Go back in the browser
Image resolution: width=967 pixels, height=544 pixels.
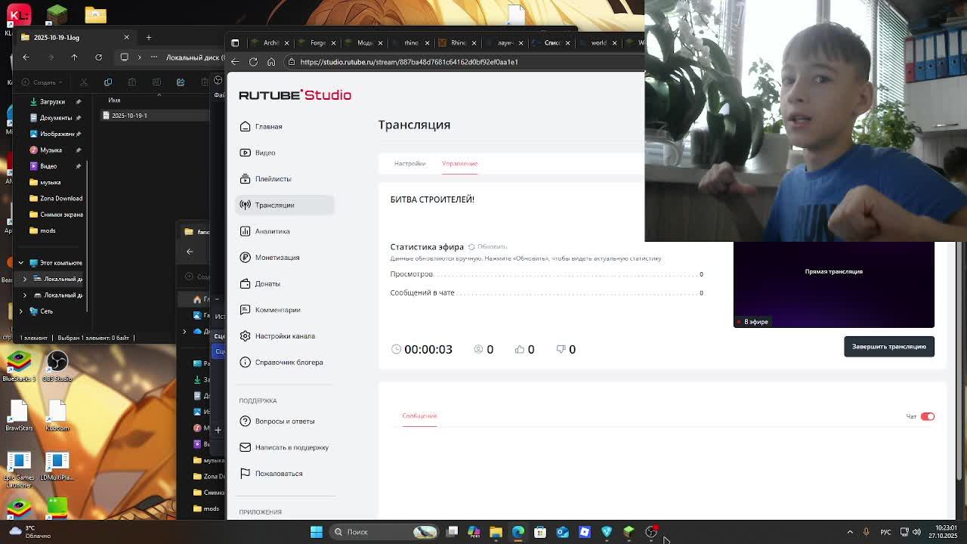(x=235, y=62)
